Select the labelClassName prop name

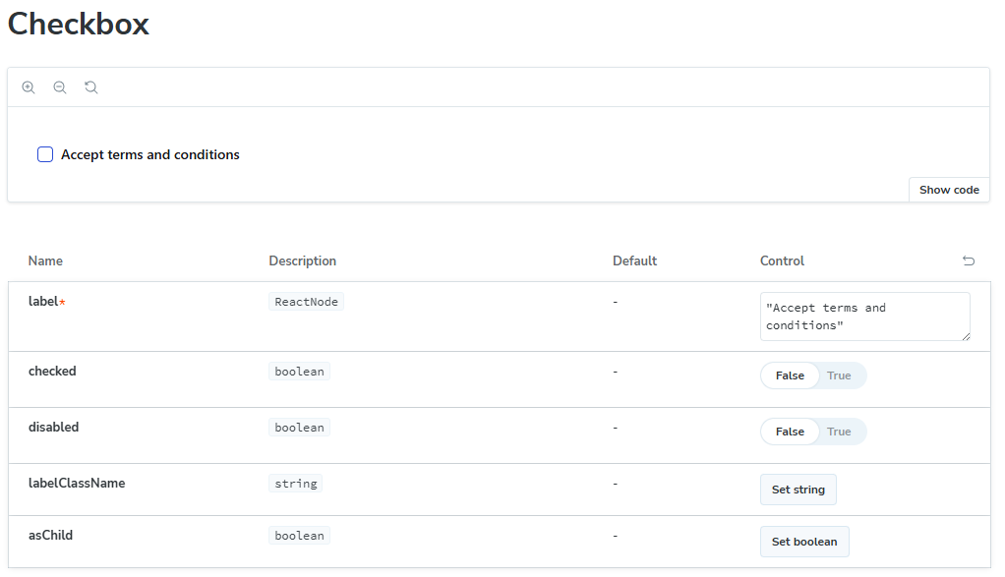click(x=77, y=484)
